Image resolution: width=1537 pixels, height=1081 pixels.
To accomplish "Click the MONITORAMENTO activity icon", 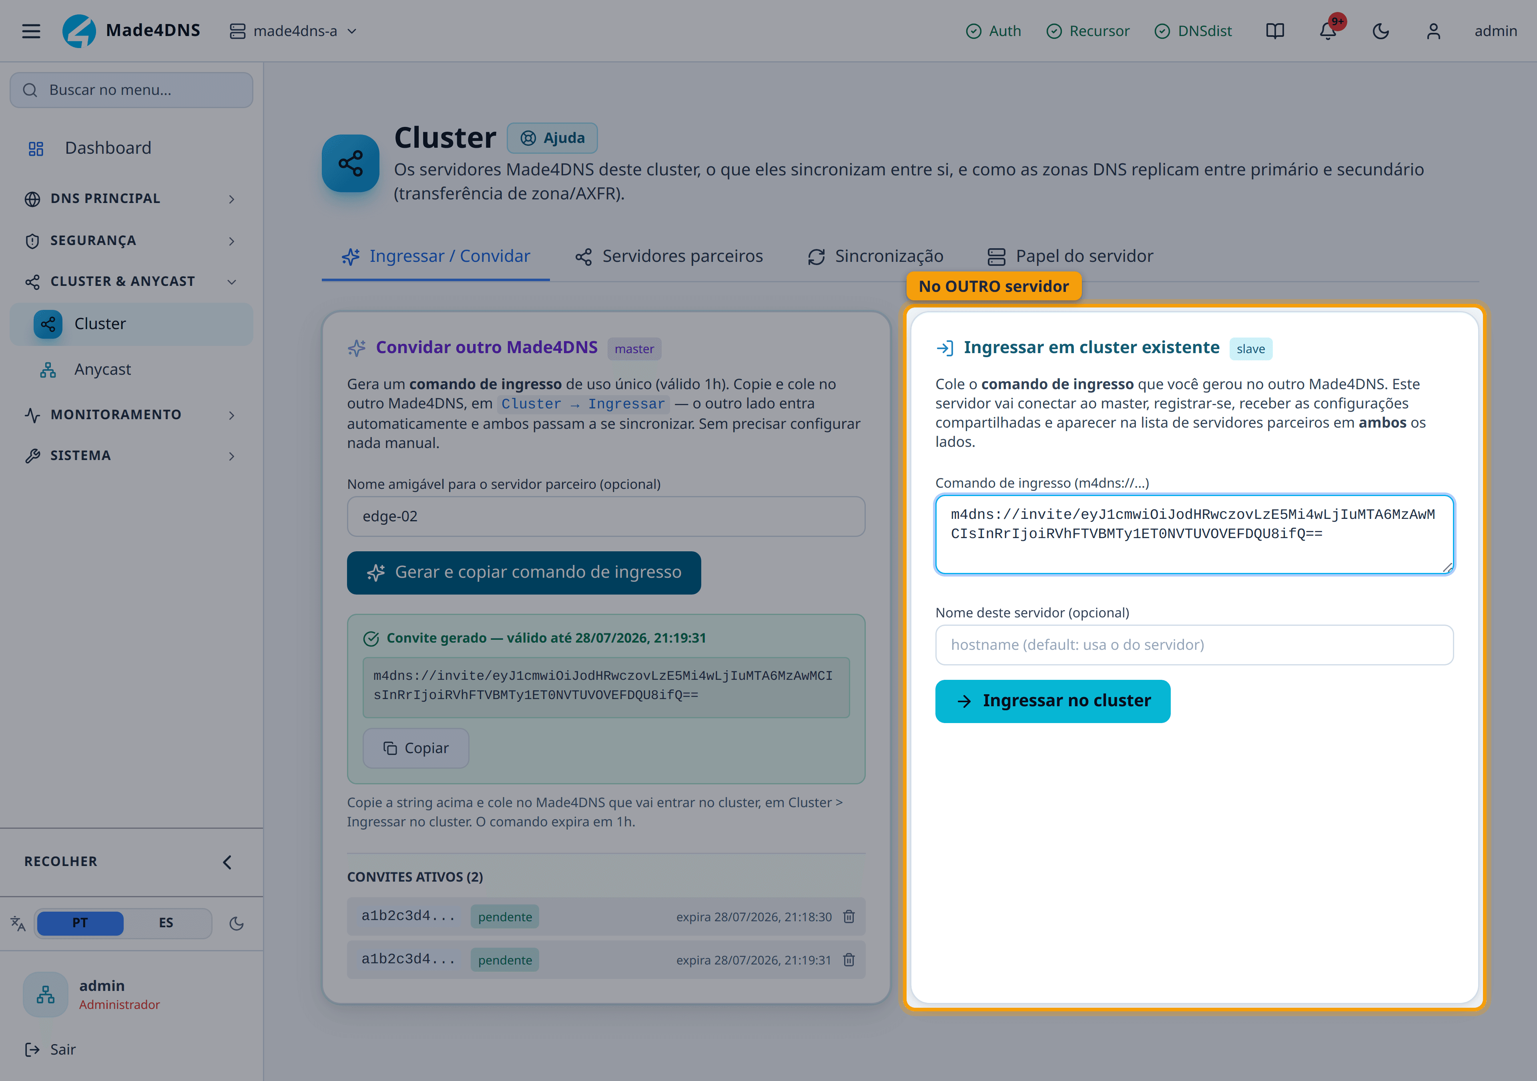I will pyautogui.click(x=32, y=415).
